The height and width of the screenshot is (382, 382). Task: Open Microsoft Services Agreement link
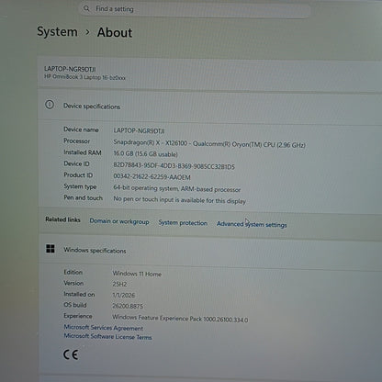[x=103, y=328]
